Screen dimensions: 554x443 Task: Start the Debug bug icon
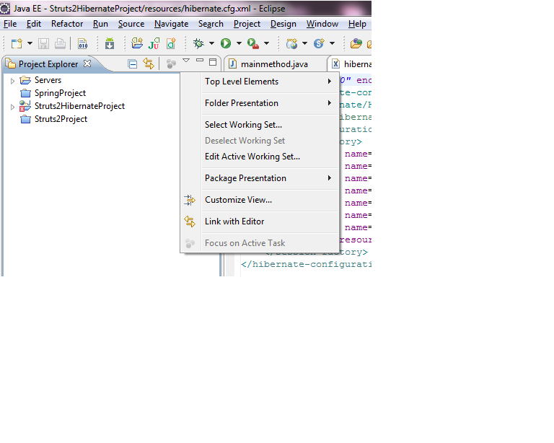pyautogui.click(x=198, y=43)
